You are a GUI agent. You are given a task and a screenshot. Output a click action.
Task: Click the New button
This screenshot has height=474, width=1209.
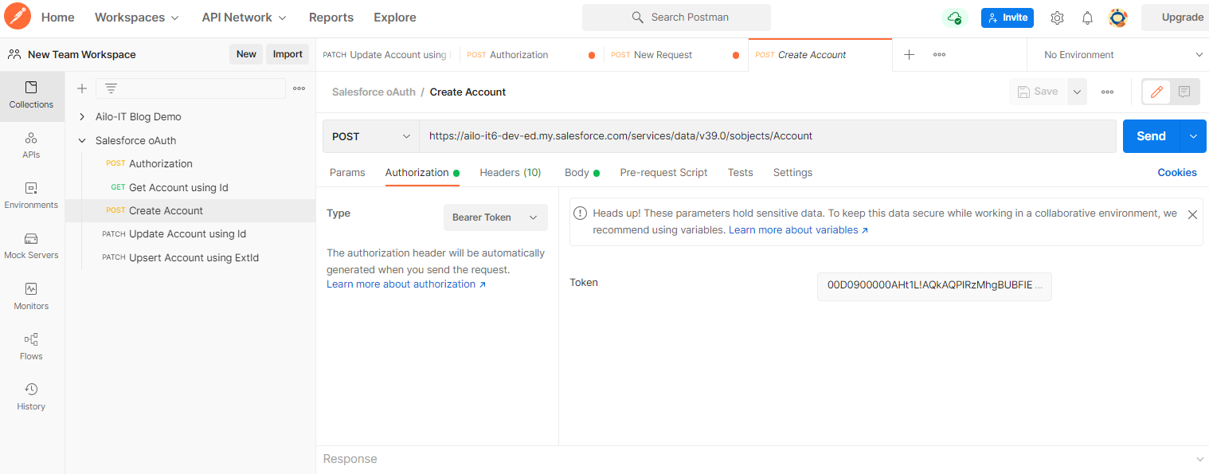[x=246, y=54]
